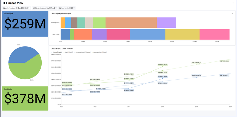The height and width of the screenshot is (117, 237).
Task: Click the $455.254.973,44 data label
Action: 129,74
